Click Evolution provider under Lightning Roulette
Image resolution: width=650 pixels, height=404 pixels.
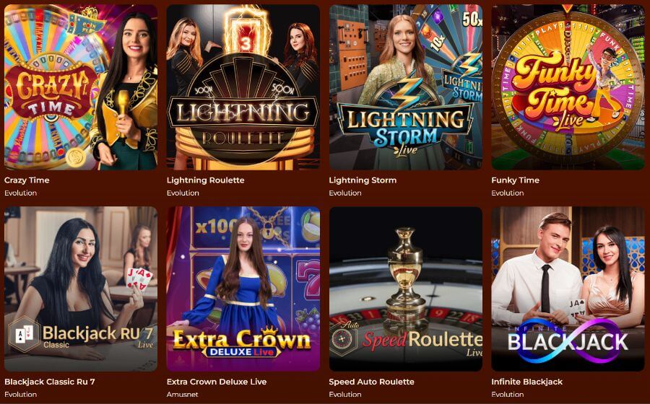coord(183,193)
